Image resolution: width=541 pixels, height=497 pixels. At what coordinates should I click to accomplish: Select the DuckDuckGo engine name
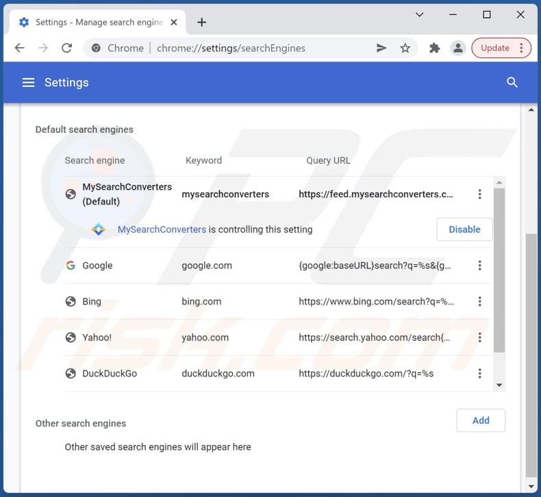click(x=110, y=374)
